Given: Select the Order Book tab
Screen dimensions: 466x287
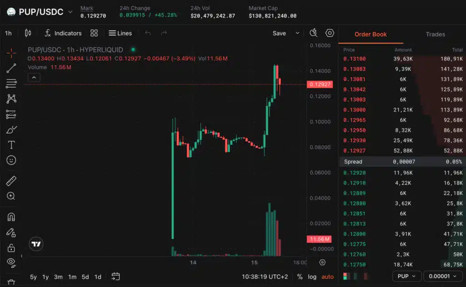Looking at the screenshot, I should click(370, 34).
